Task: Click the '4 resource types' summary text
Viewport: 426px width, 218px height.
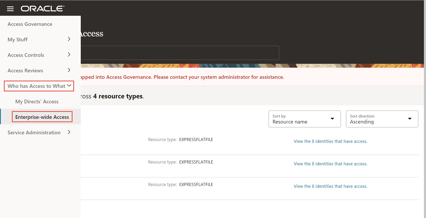Action: [x=118, y=96]
